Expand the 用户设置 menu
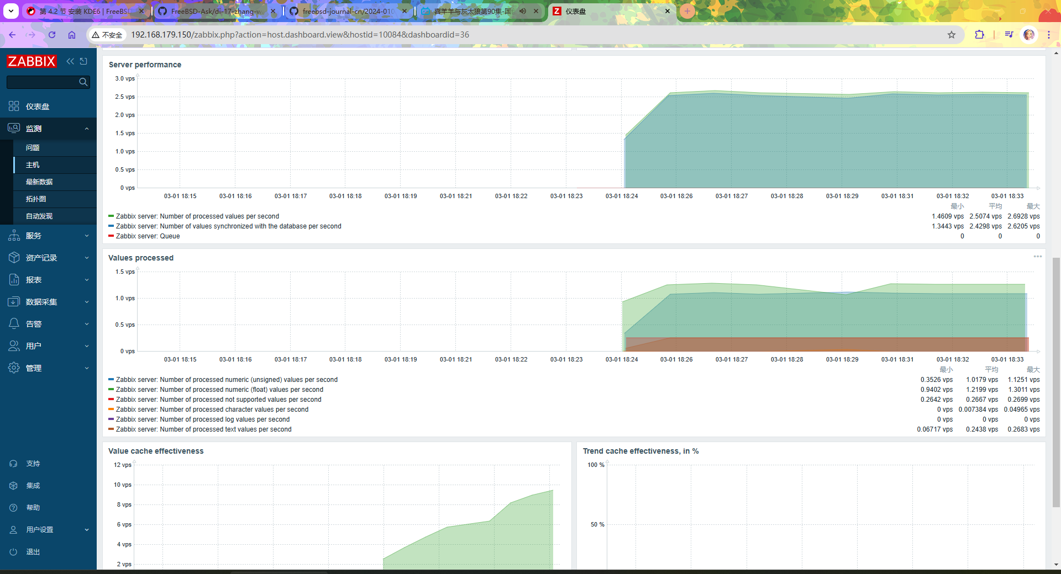This screenshot has width=1061, height=574. point(48,530)
